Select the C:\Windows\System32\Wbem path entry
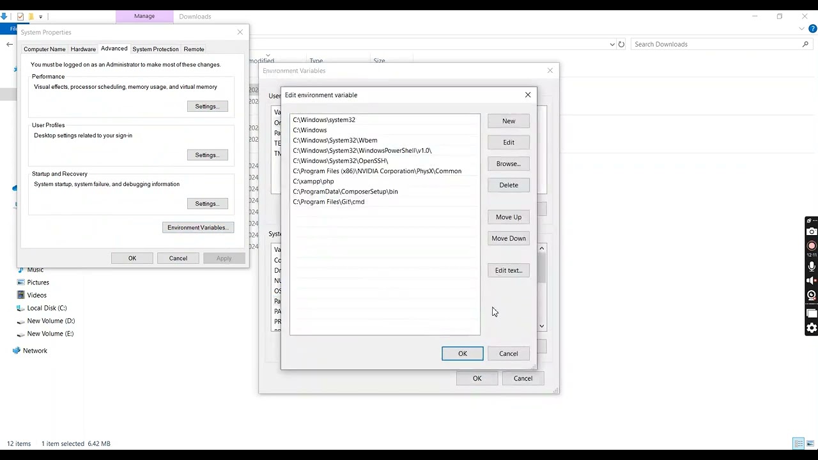818x460 pixels. [385, 141]
